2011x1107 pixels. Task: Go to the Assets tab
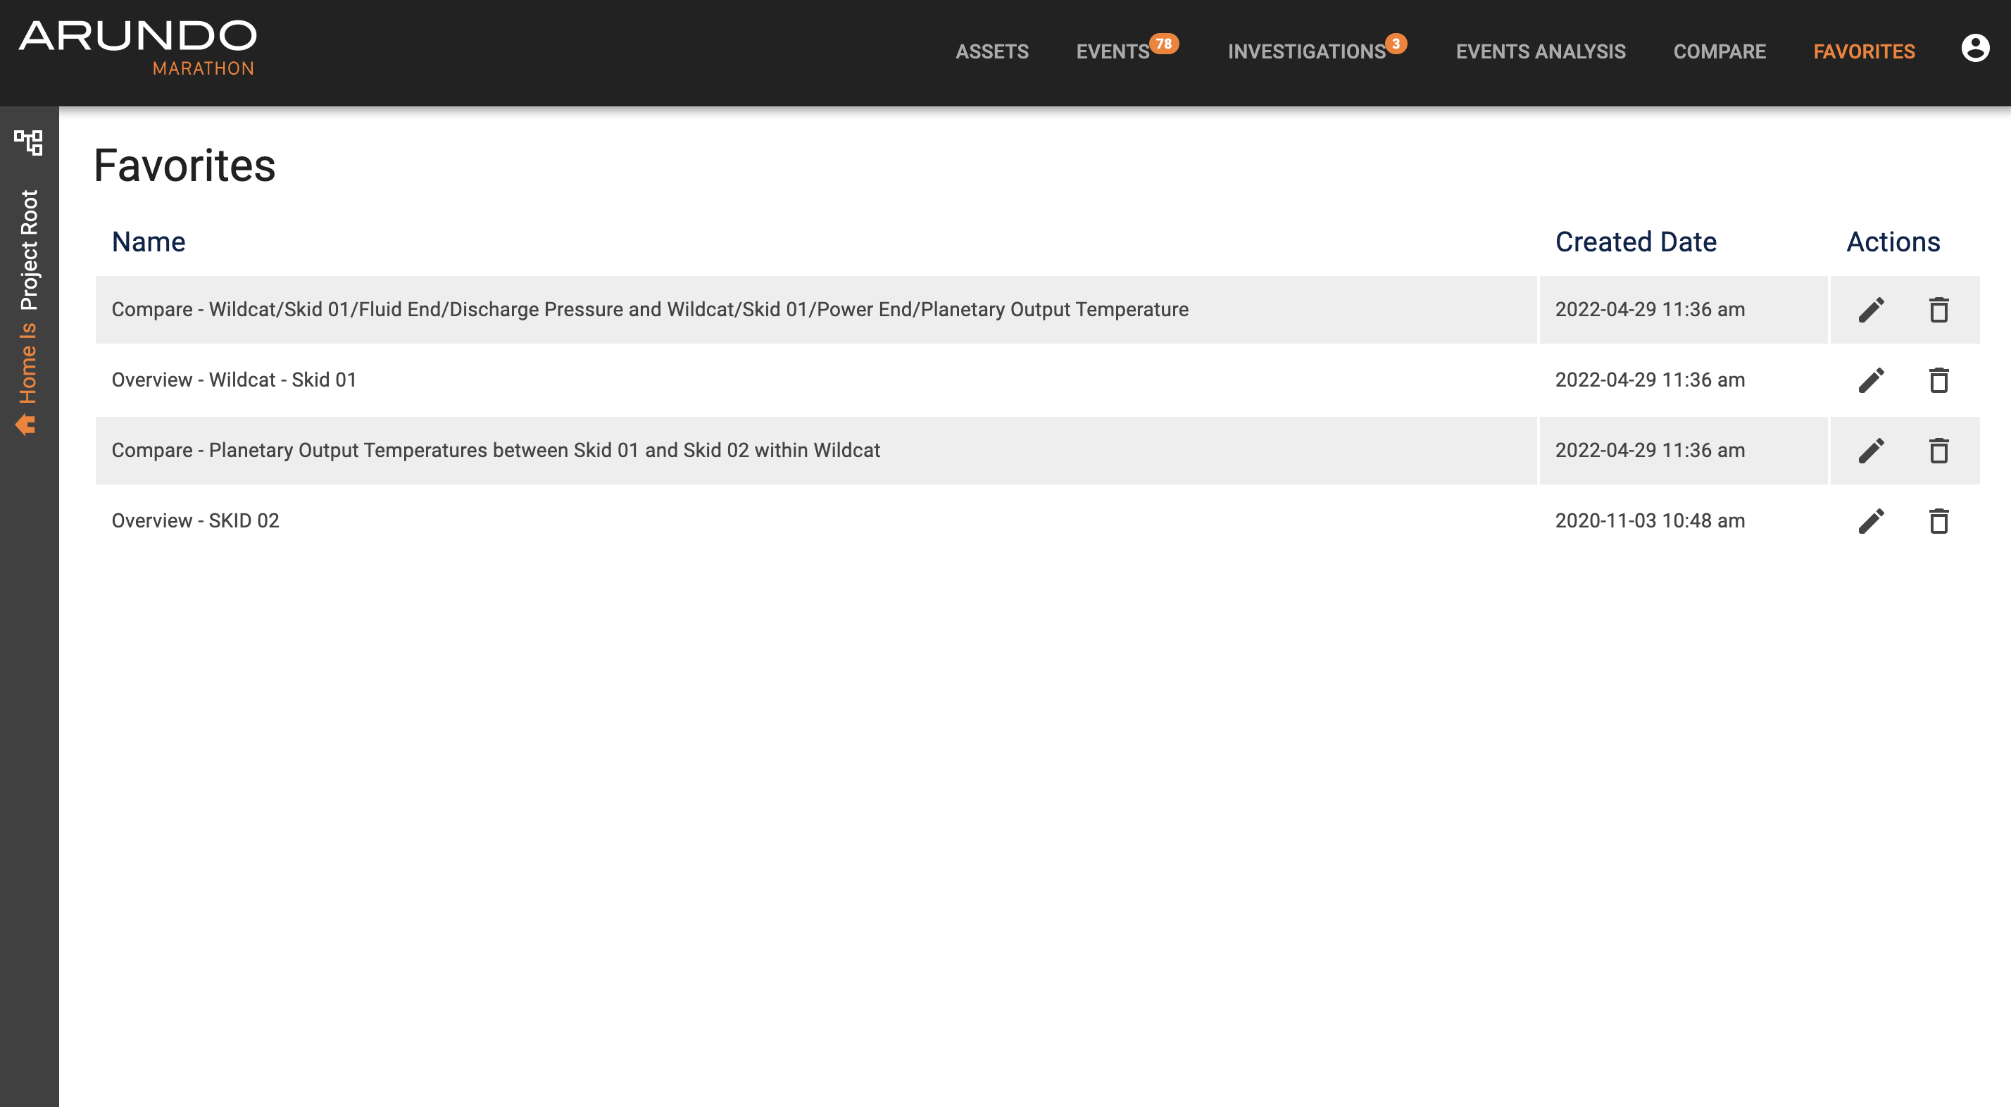(x=991, y=51)
